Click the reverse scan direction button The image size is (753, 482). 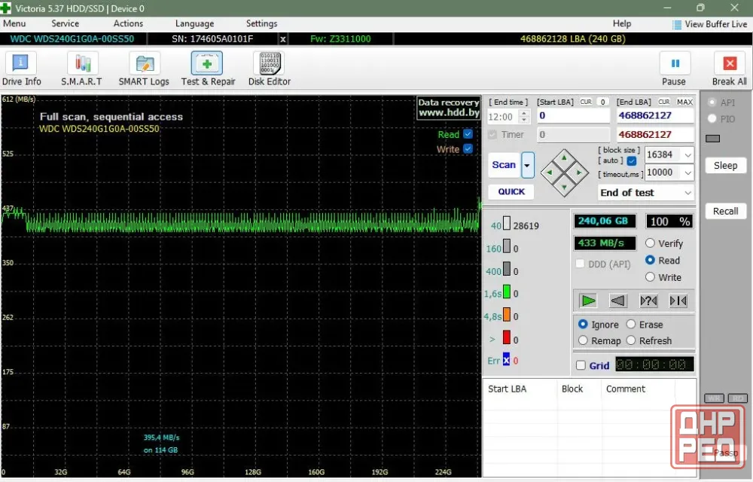(x=617, y=301)
